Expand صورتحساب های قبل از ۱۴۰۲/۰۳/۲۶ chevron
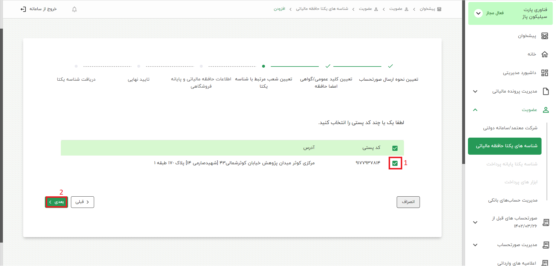This screenshot has height=266, width=556. tap(475, 222)
